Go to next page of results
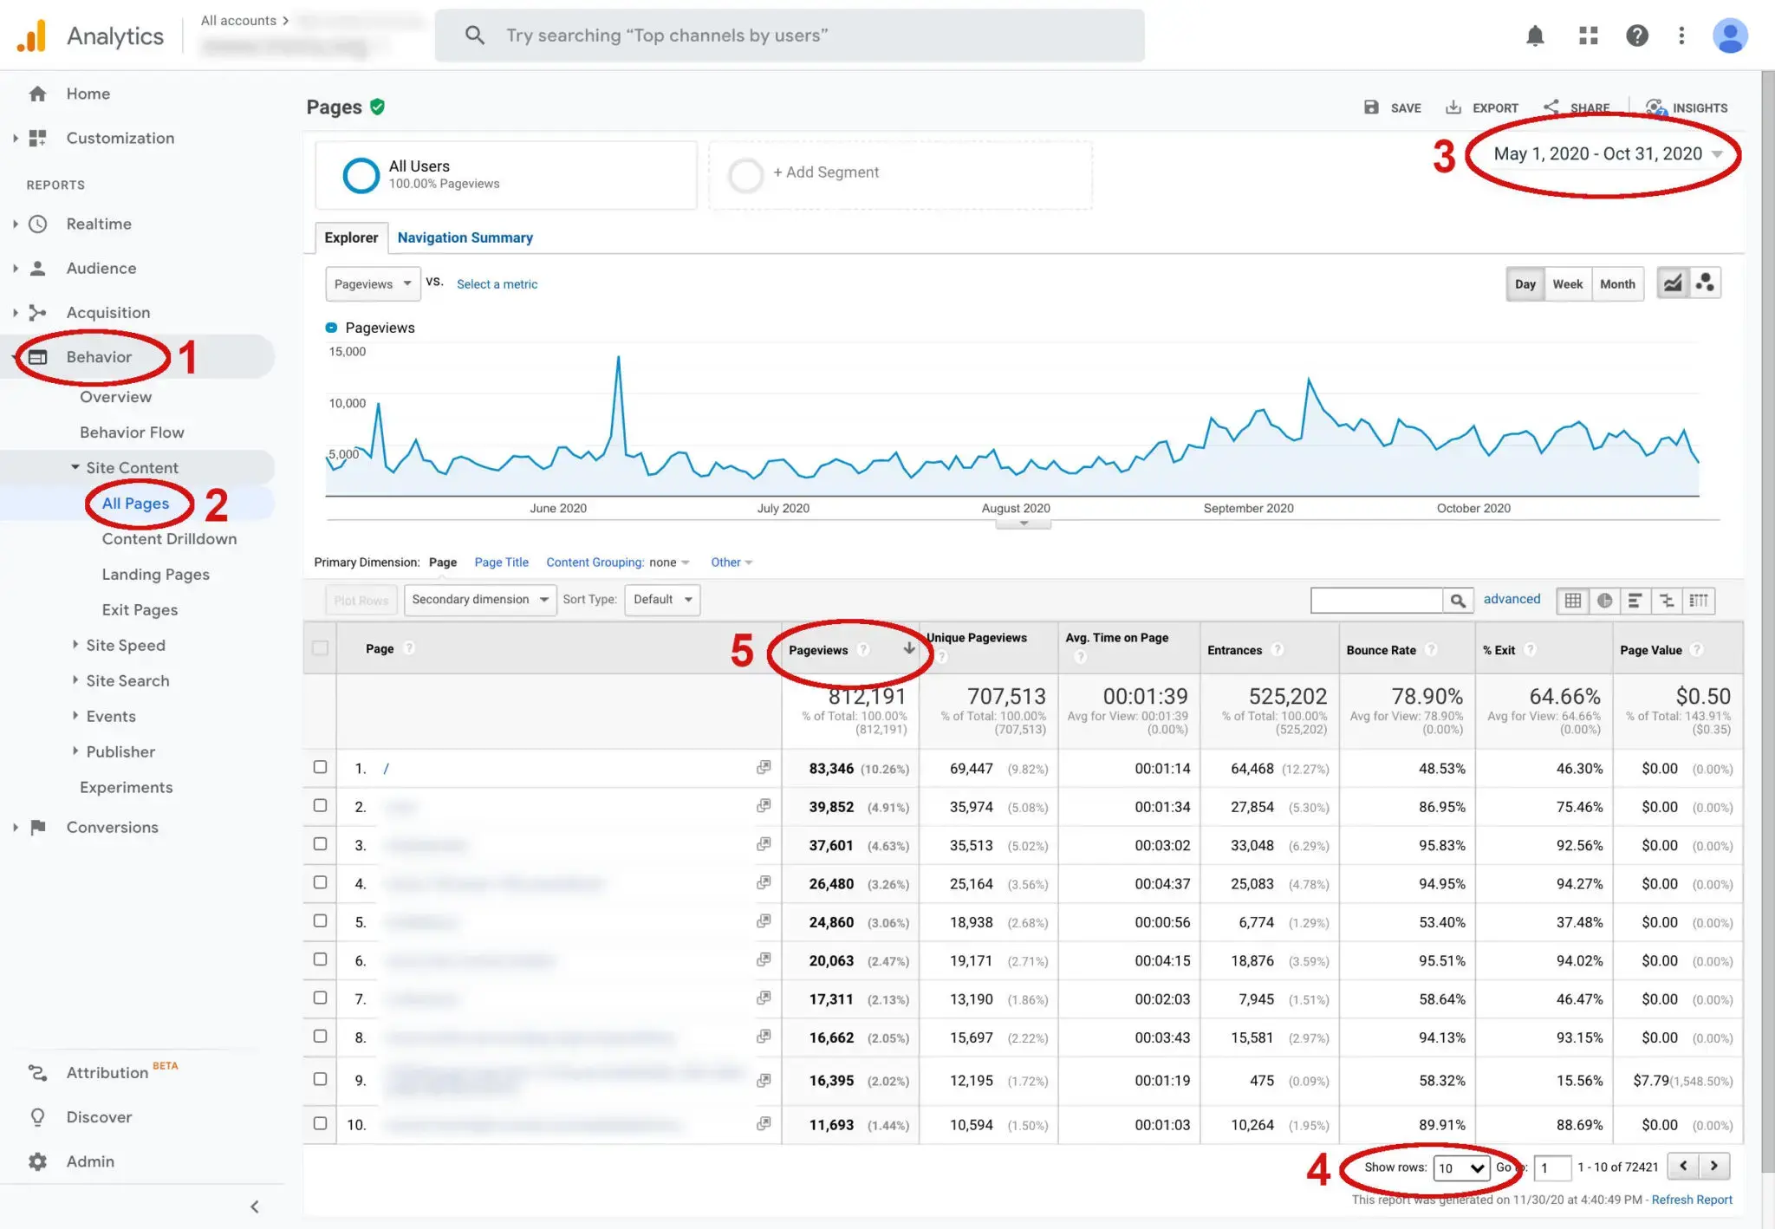Image resolution: width=1775 pixels, height=1229 pixels. (1713, 1166)
